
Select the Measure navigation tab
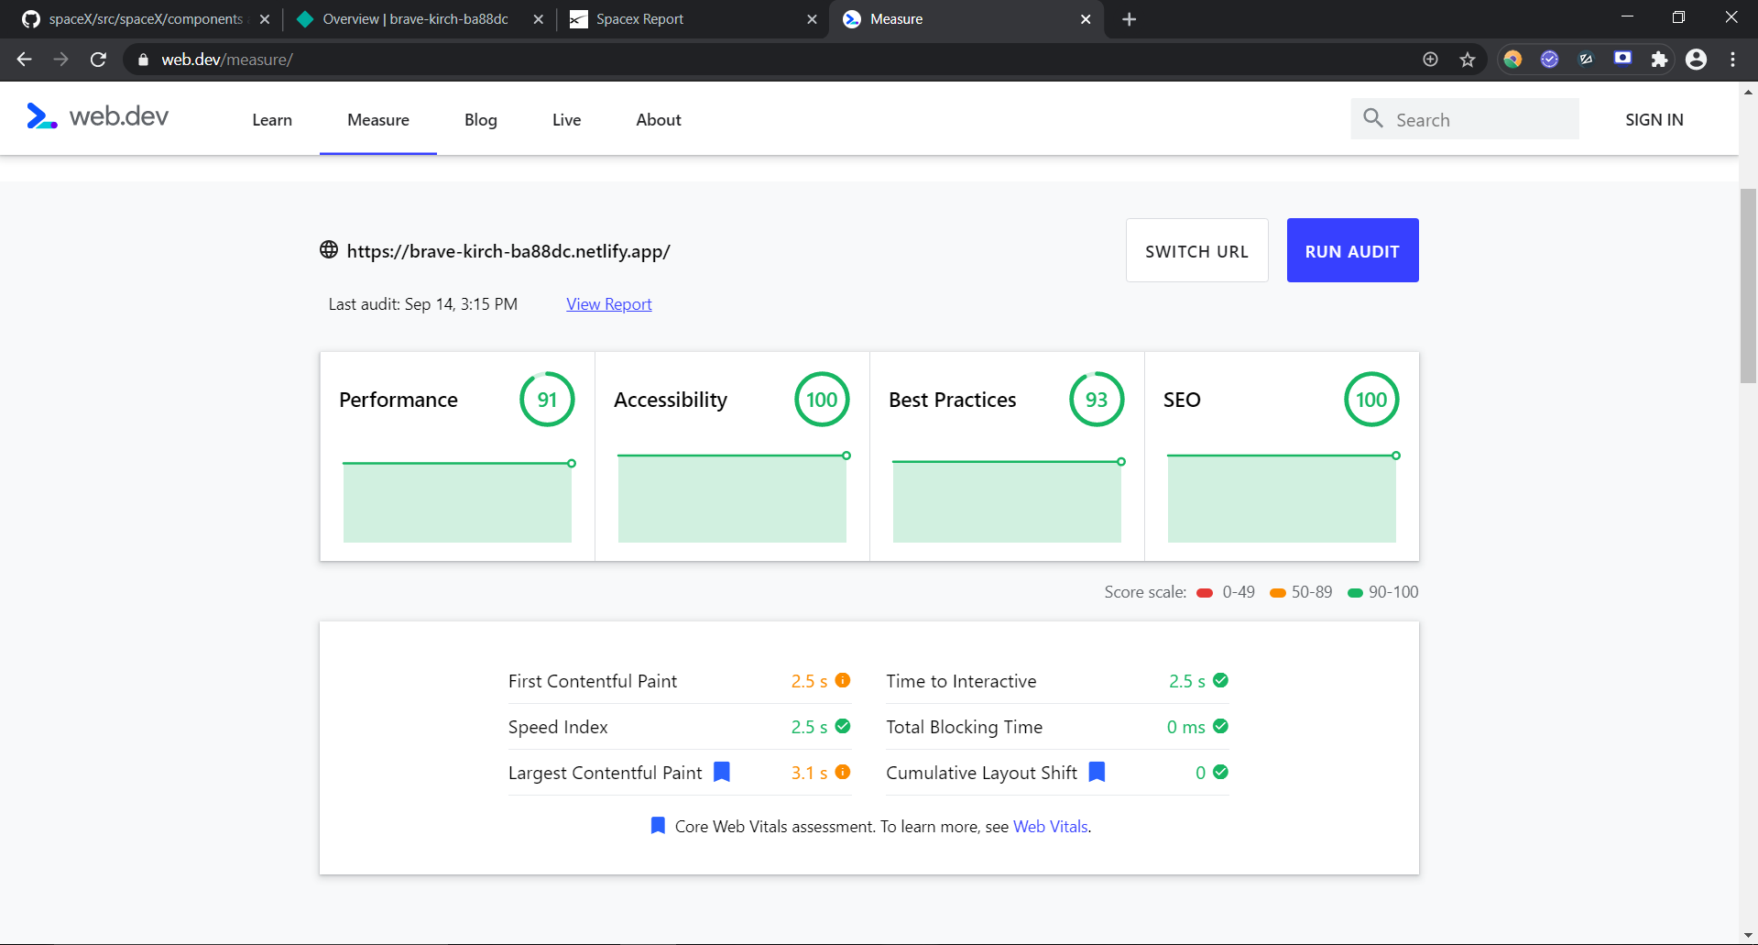click(378, 120)
